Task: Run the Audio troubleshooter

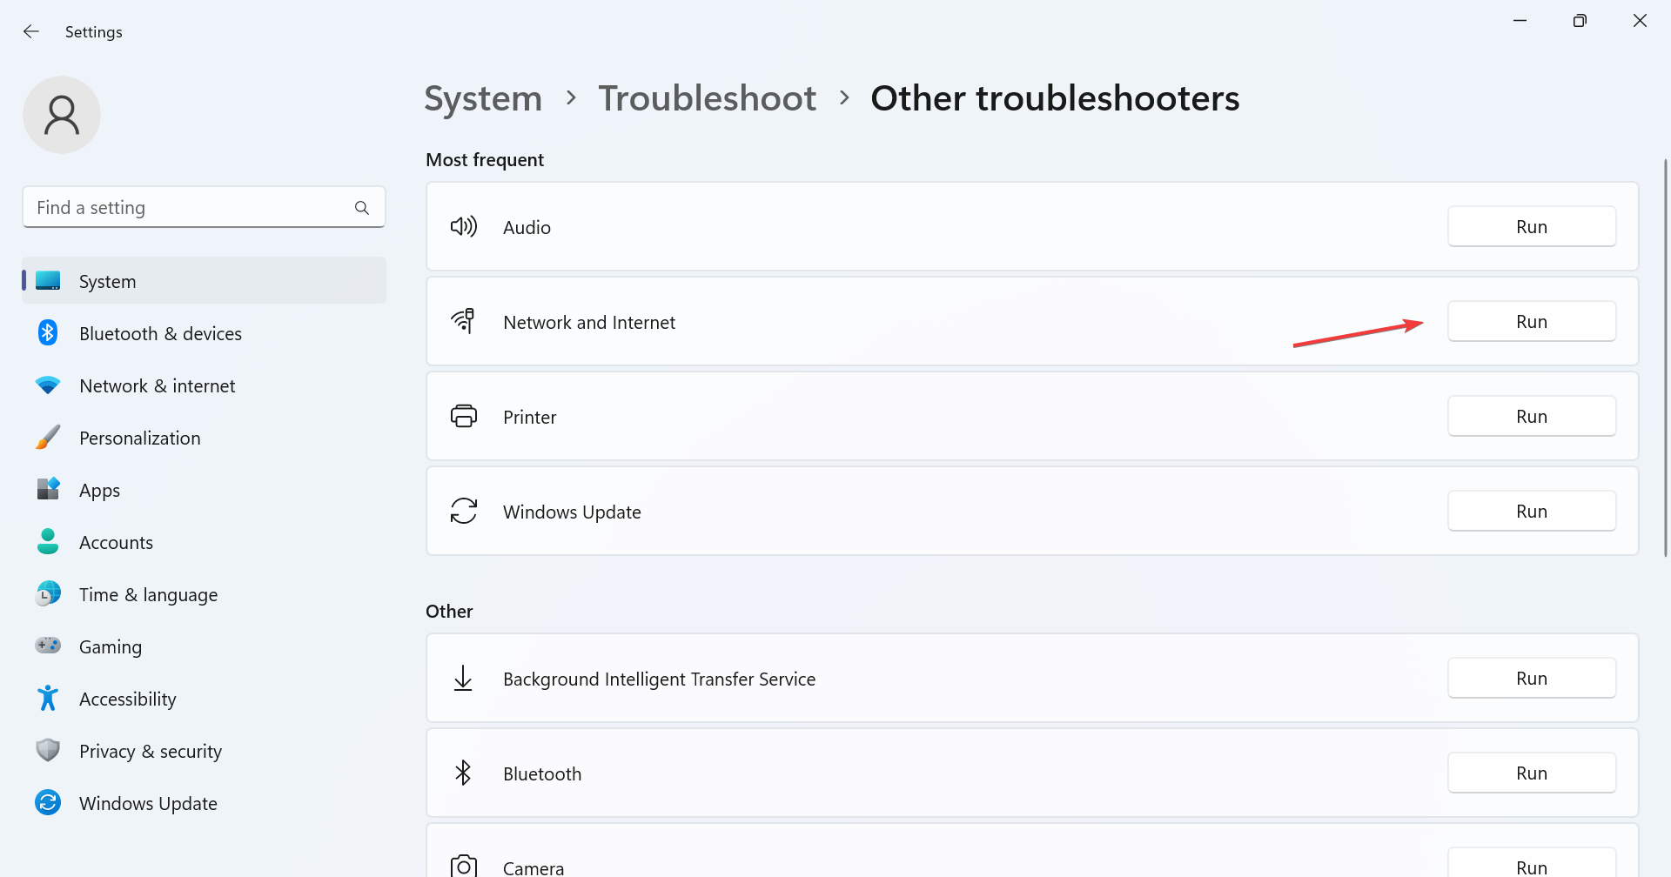Action: 1532,227
